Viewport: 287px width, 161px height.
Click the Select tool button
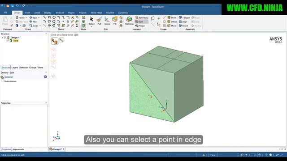pos(91,21)
